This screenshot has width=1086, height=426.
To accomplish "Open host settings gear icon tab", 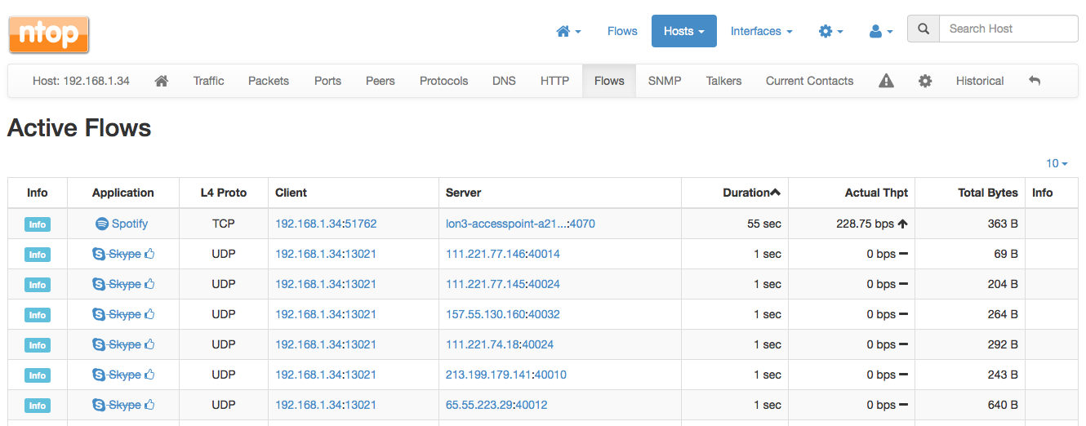I will click(x=925, y=81).
